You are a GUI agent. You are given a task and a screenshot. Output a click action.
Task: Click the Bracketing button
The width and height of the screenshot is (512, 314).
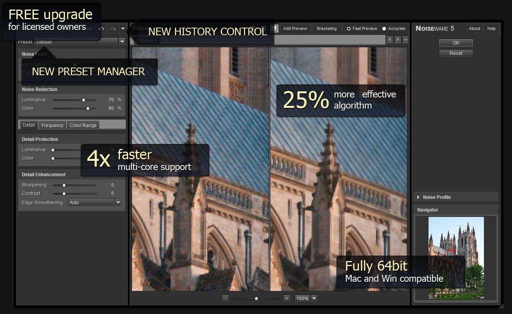point(327,28)
